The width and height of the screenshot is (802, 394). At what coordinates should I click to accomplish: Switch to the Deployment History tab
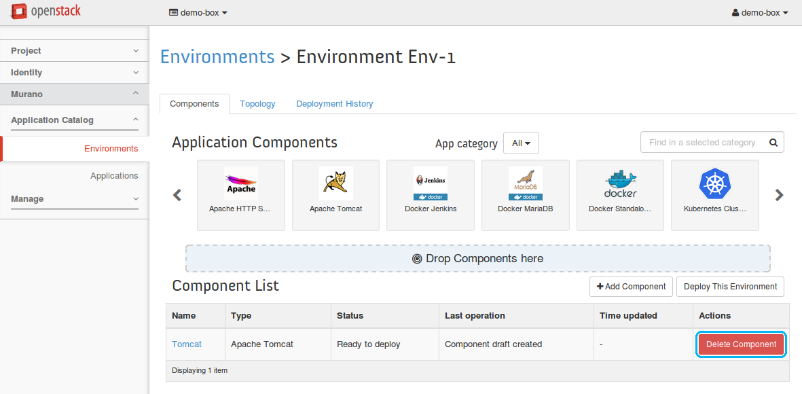click(334, 104)
